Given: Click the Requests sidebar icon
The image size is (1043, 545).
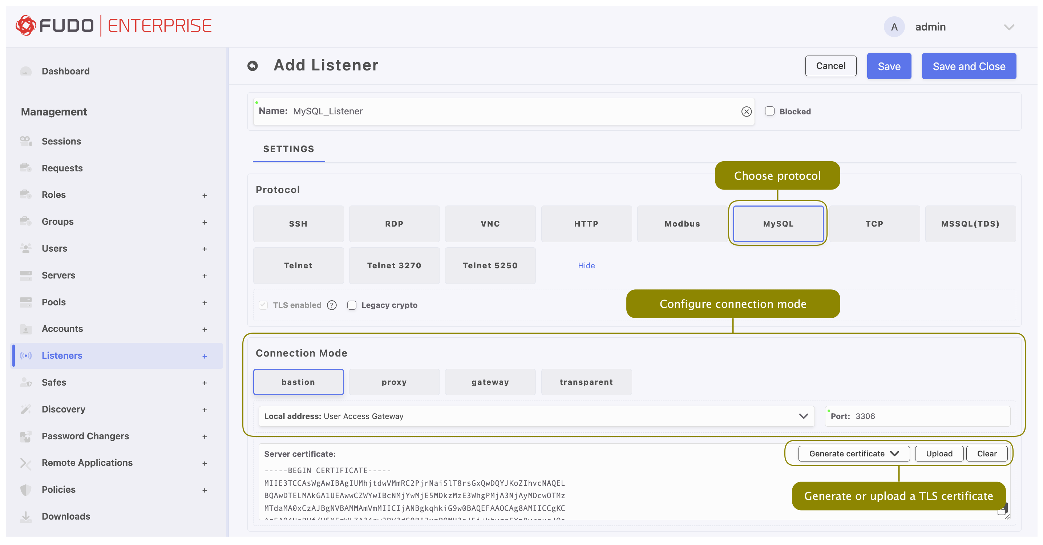Looking at the screenshot, I should pos(26,168).
